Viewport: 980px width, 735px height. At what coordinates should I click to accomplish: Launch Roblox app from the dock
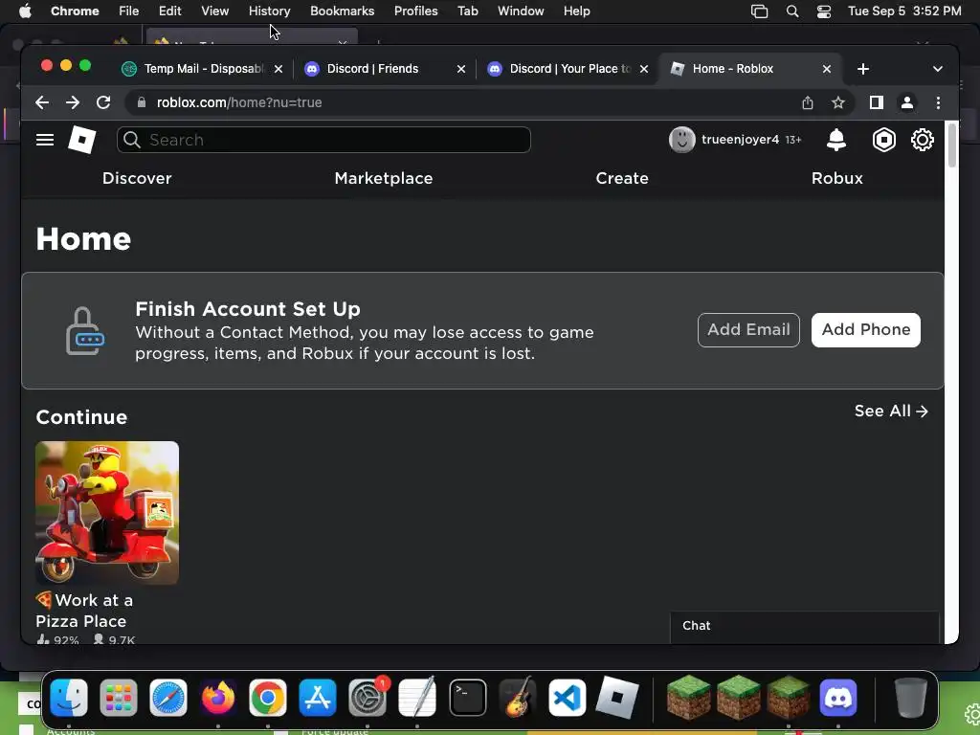617,698
